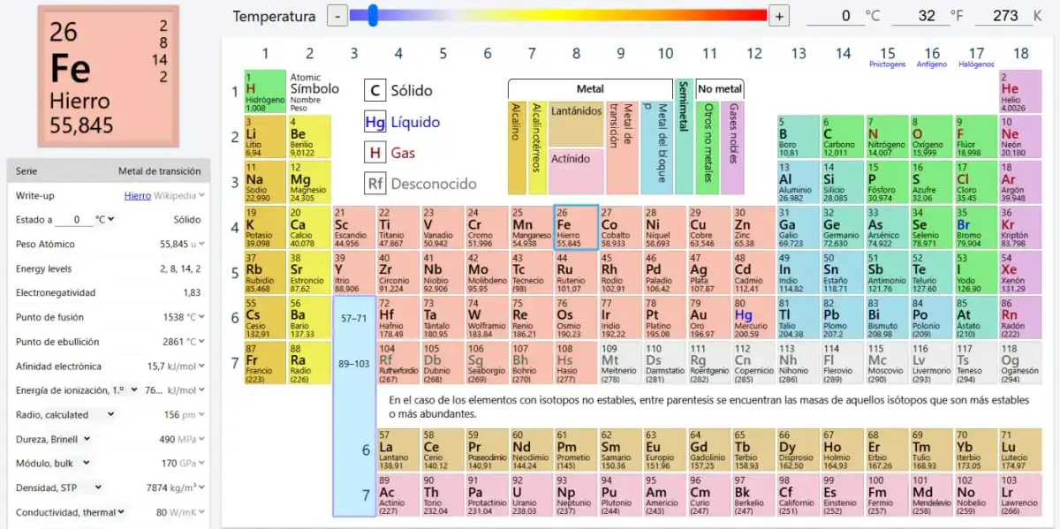Decrease temperature with the minus button
1060x529 pixels.
(337, 15)
